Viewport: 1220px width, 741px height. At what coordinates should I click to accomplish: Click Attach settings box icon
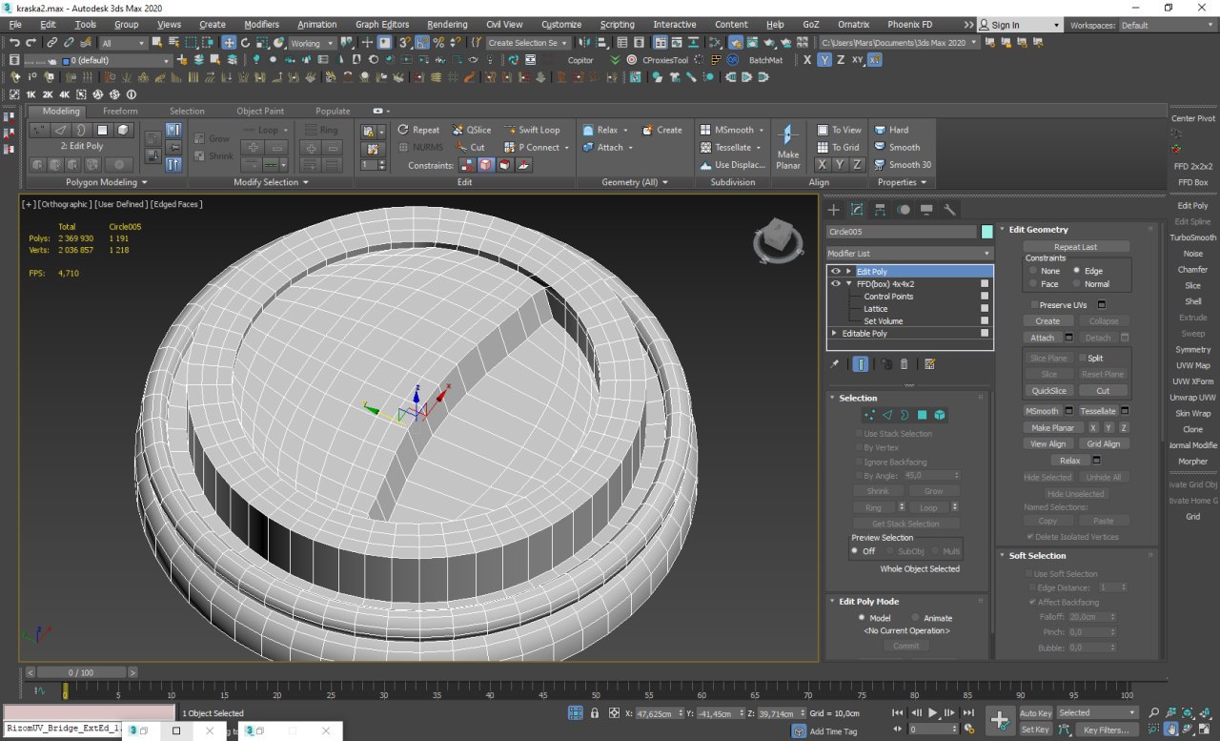(1068, 338)
